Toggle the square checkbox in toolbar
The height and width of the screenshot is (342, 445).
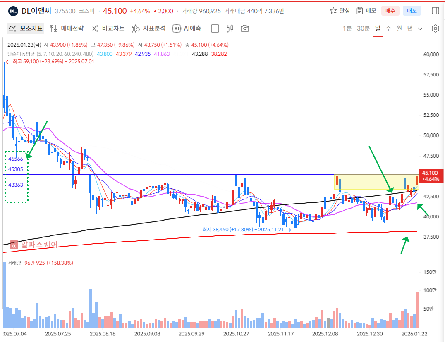[215, 28]
